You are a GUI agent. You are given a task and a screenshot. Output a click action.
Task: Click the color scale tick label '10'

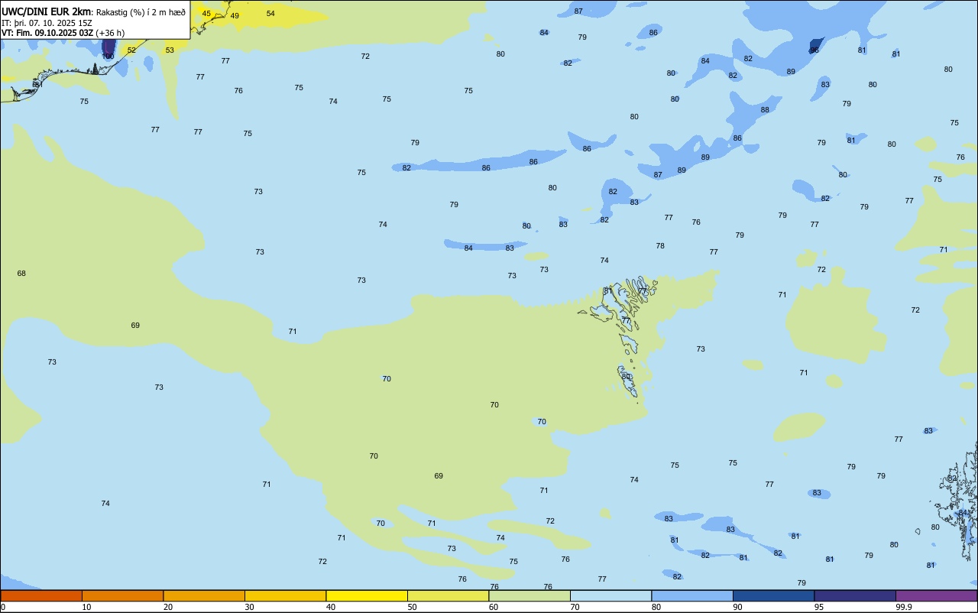[86, 607]
